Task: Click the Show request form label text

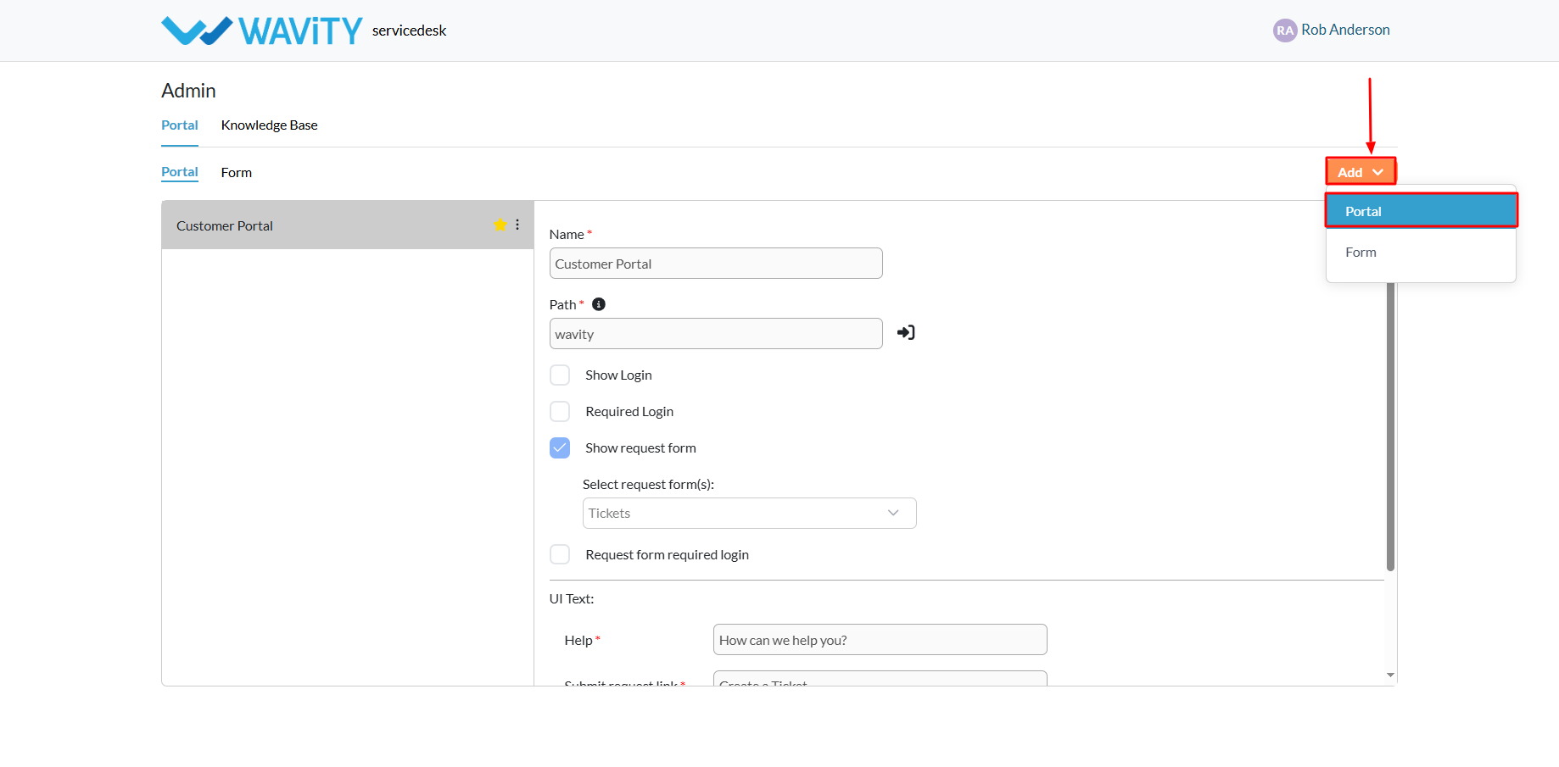Action: point(640,447)
